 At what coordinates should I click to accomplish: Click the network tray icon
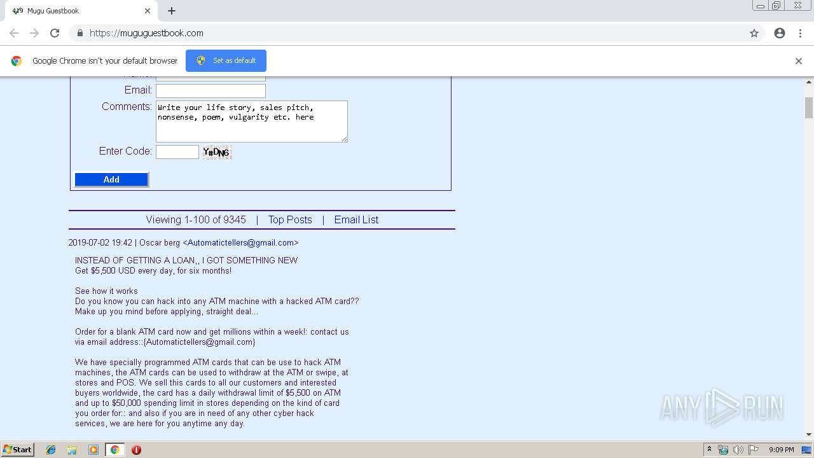723,450
